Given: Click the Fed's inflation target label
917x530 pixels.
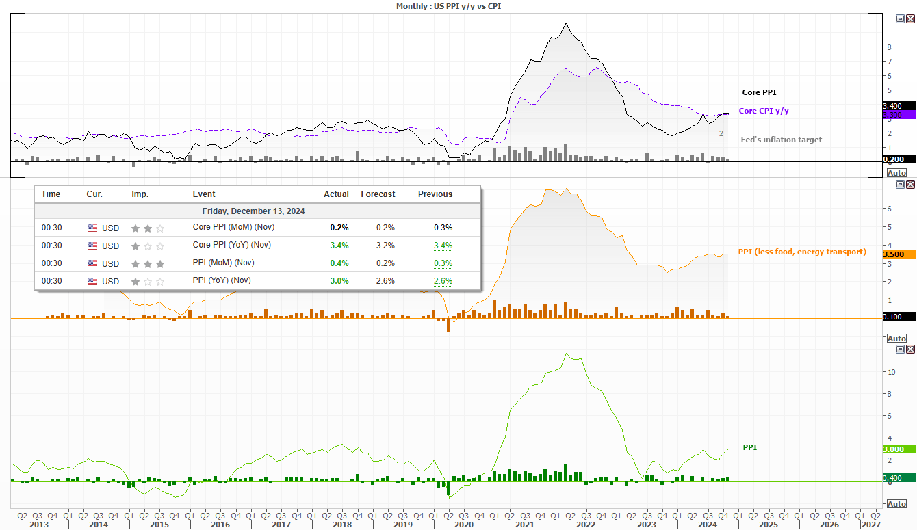Looking at the screenshot, I should 782,140.
